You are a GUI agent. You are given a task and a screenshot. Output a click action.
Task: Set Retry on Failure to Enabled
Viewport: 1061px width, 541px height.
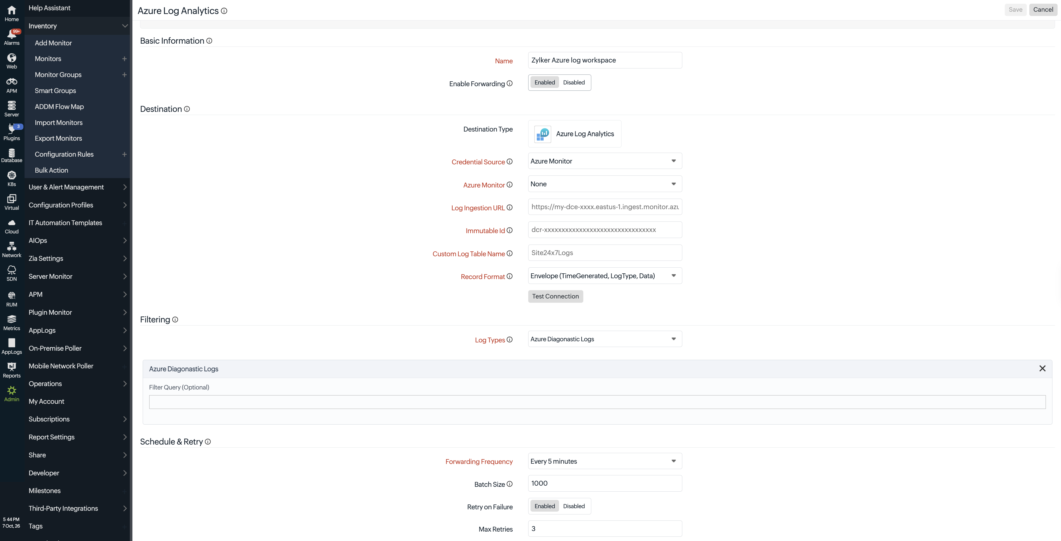(544, 506)
